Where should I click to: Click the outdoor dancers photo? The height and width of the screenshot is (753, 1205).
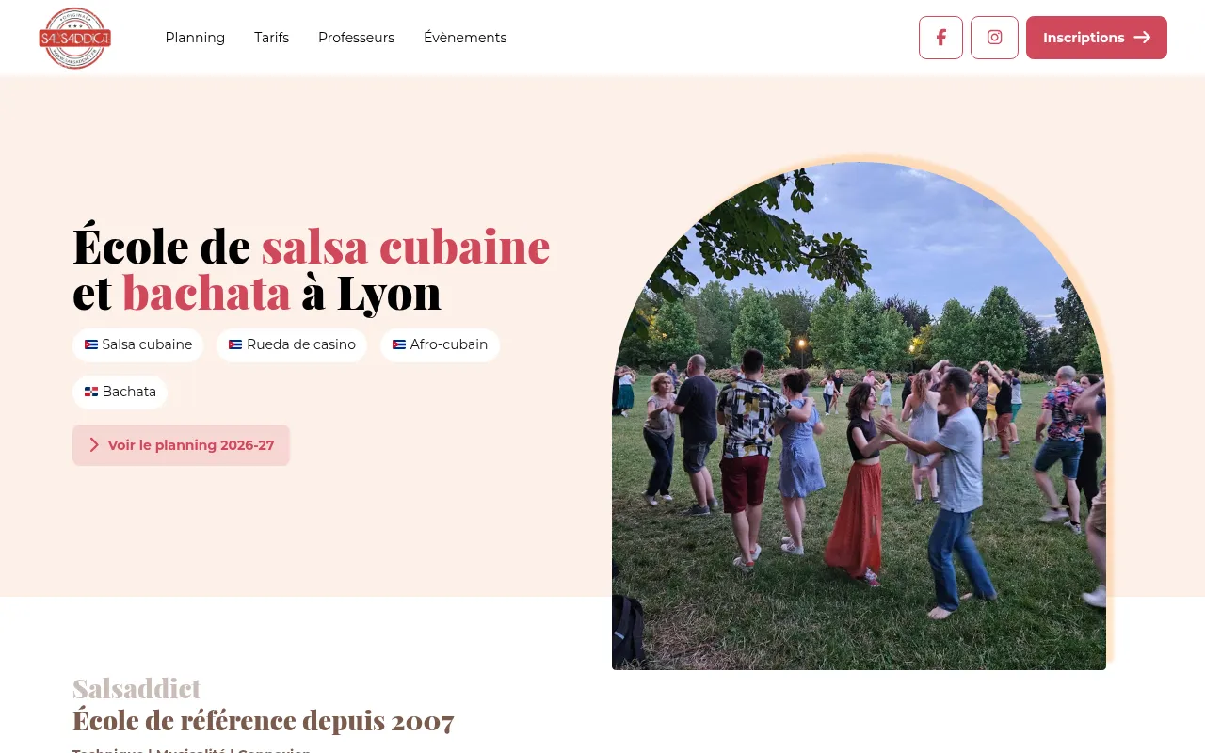click(859, 416)
